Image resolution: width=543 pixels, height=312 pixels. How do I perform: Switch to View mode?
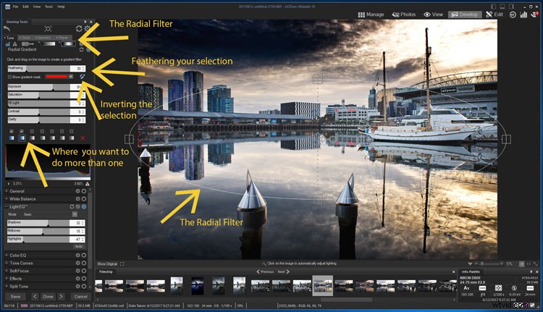tap(433, 14)
